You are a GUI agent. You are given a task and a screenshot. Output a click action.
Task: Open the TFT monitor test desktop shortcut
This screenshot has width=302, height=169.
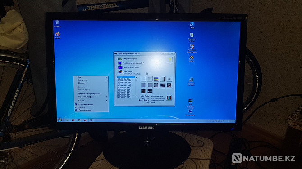tap(190, 104)
